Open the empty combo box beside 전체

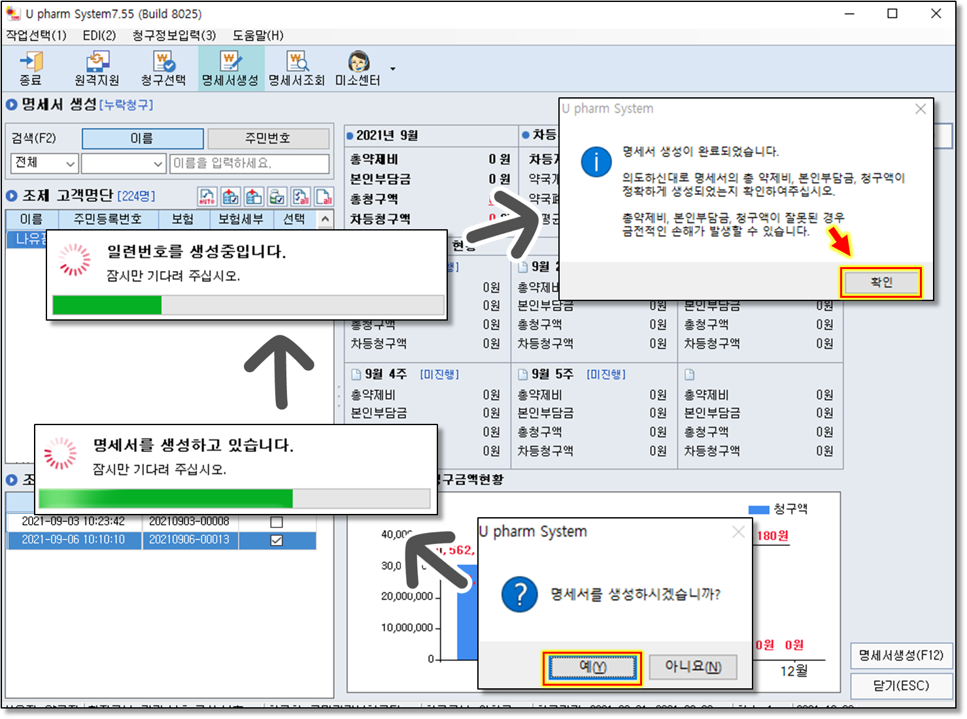(x=123, y=163)
